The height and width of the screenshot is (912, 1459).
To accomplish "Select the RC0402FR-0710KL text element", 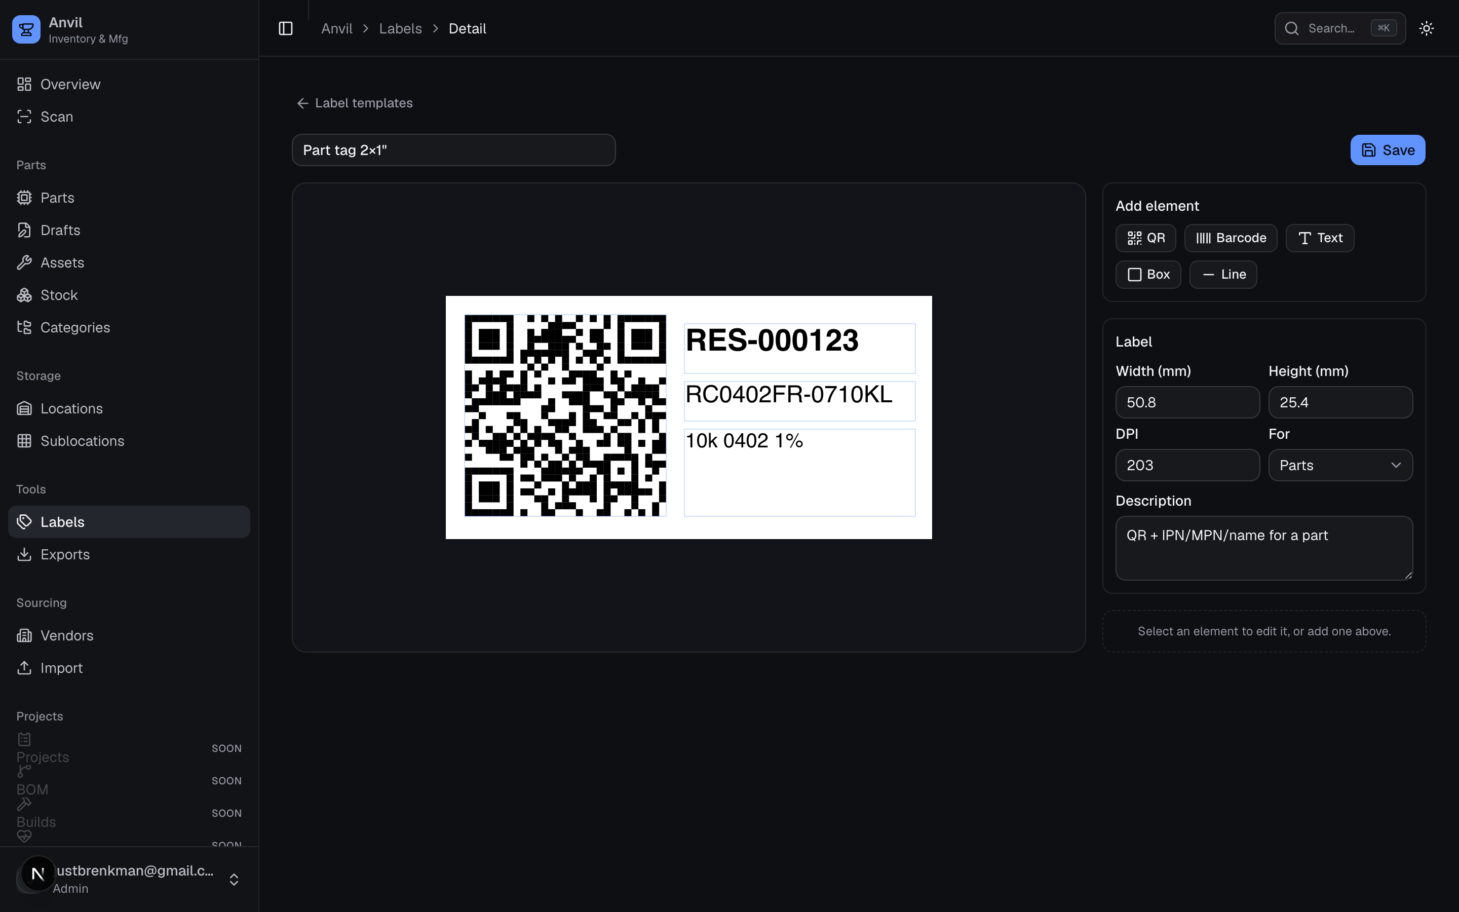I will [x=799, y=401].
